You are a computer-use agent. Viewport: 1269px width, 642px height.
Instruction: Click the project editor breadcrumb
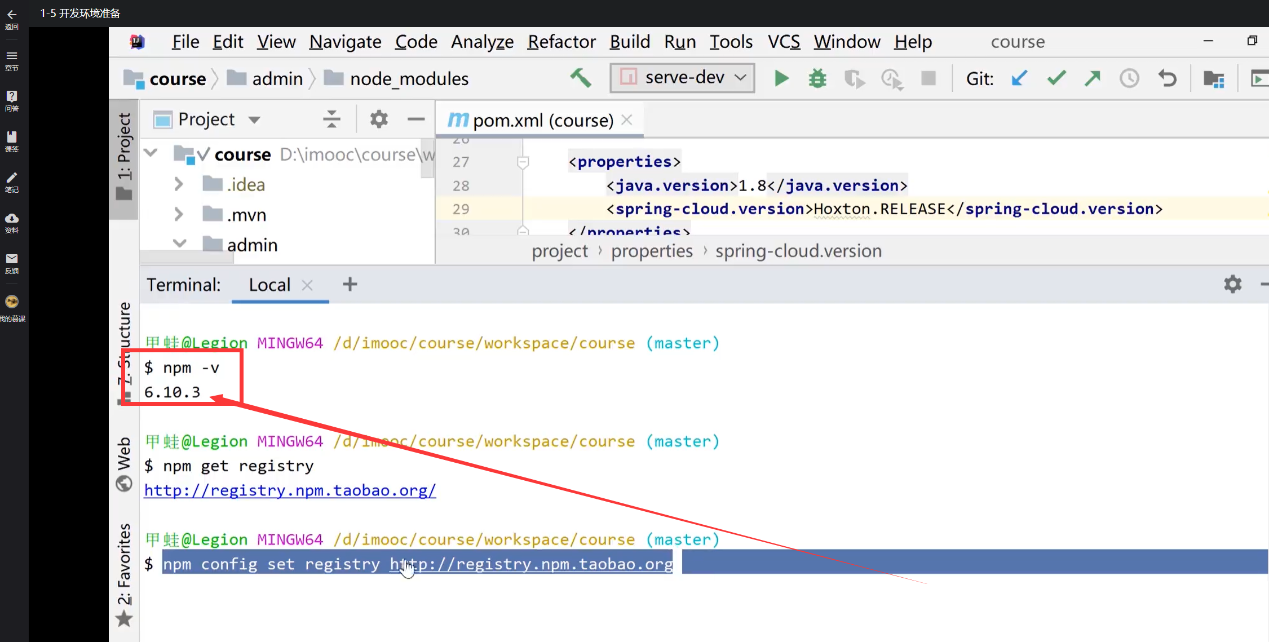(x=560, y=251)
